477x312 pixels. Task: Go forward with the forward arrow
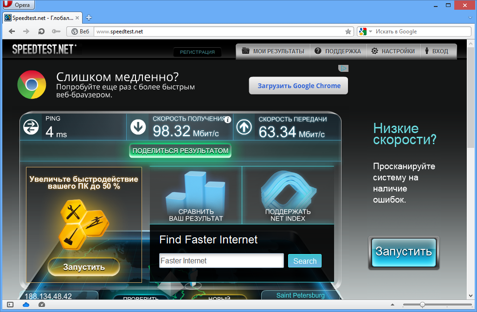pyautogui.click(x=26, y=31)
